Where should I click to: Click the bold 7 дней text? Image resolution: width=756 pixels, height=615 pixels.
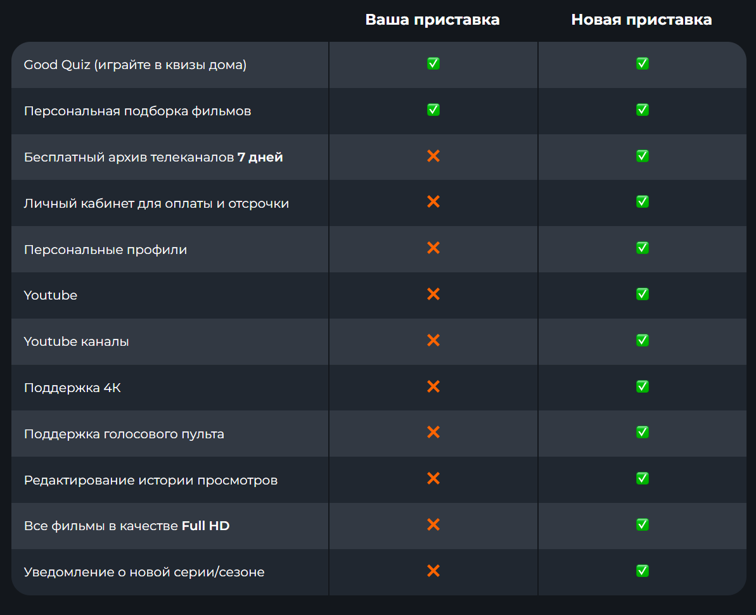point(260,157)
